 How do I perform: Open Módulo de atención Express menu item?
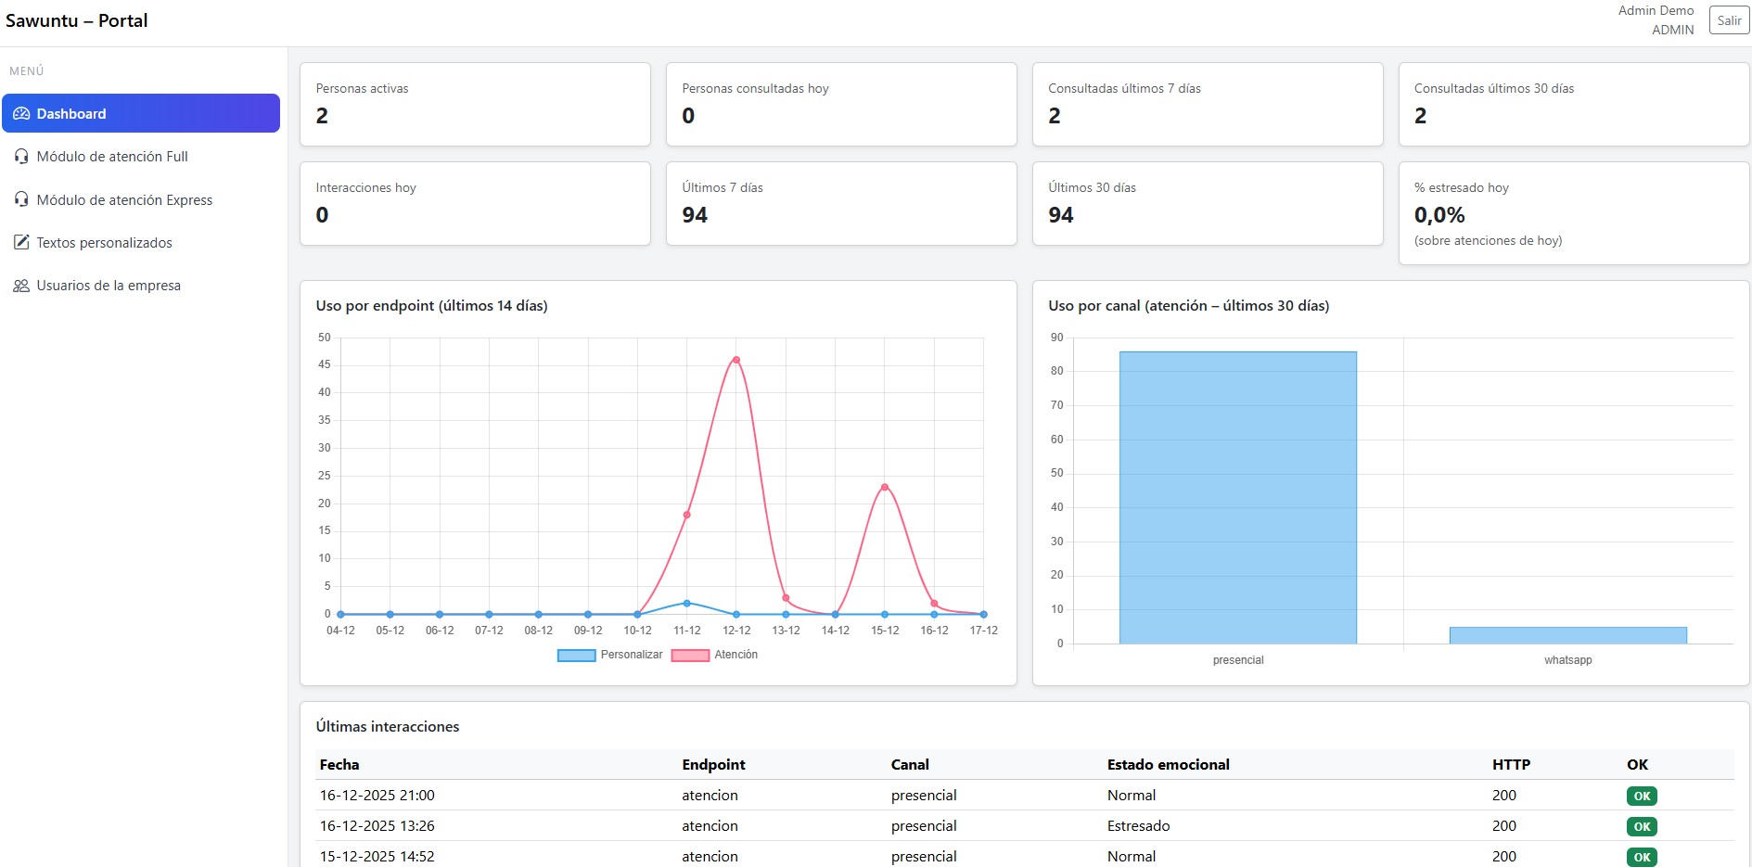(124, 200)
